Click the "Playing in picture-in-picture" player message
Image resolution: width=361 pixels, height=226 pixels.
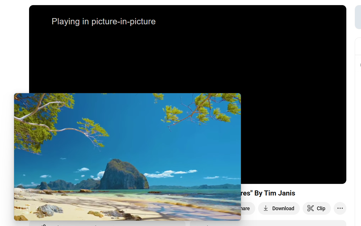[x=104, y=21]
